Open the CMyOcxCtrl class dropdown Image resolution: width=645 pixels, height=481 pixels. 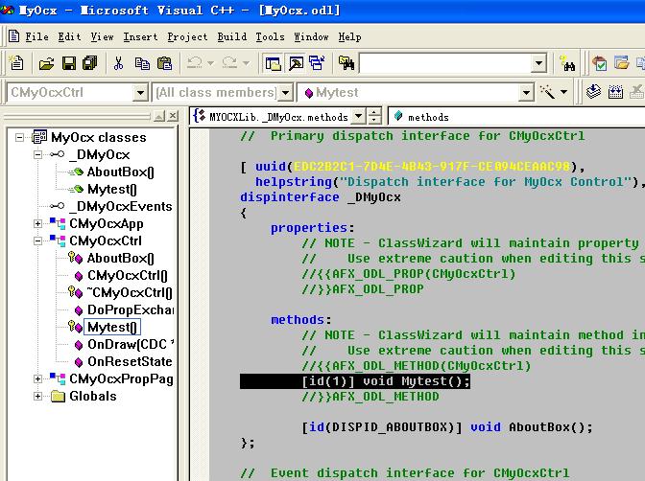click(x=140, y=92)
